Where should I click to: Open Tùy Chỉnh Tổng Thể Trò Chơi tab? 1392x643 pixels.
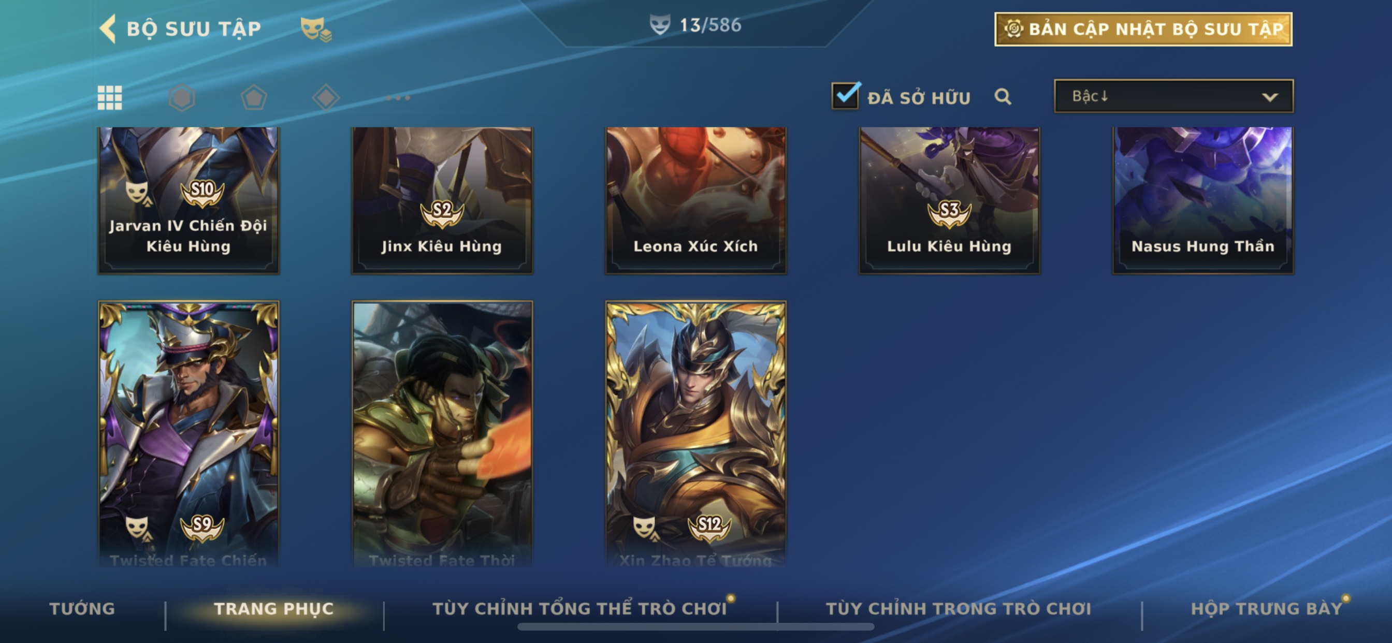tap(580, 608)
